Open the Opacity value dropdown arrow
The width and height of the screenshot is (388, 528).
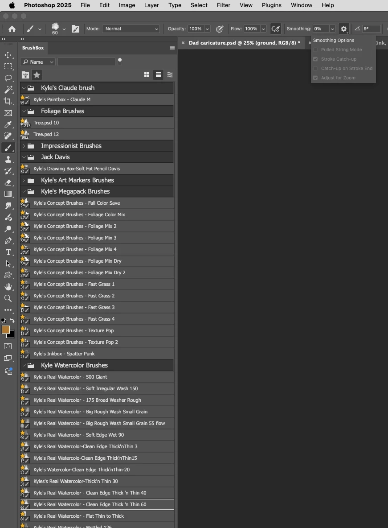207,29
